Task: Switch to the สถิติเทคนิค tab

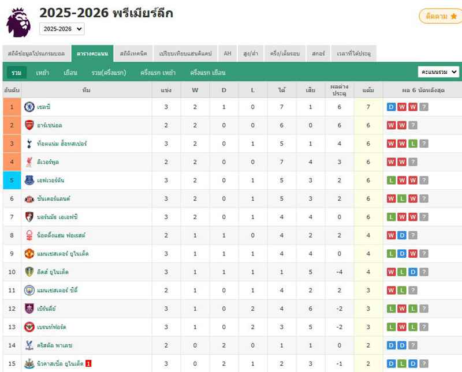Action: click(x=133, y=54)
